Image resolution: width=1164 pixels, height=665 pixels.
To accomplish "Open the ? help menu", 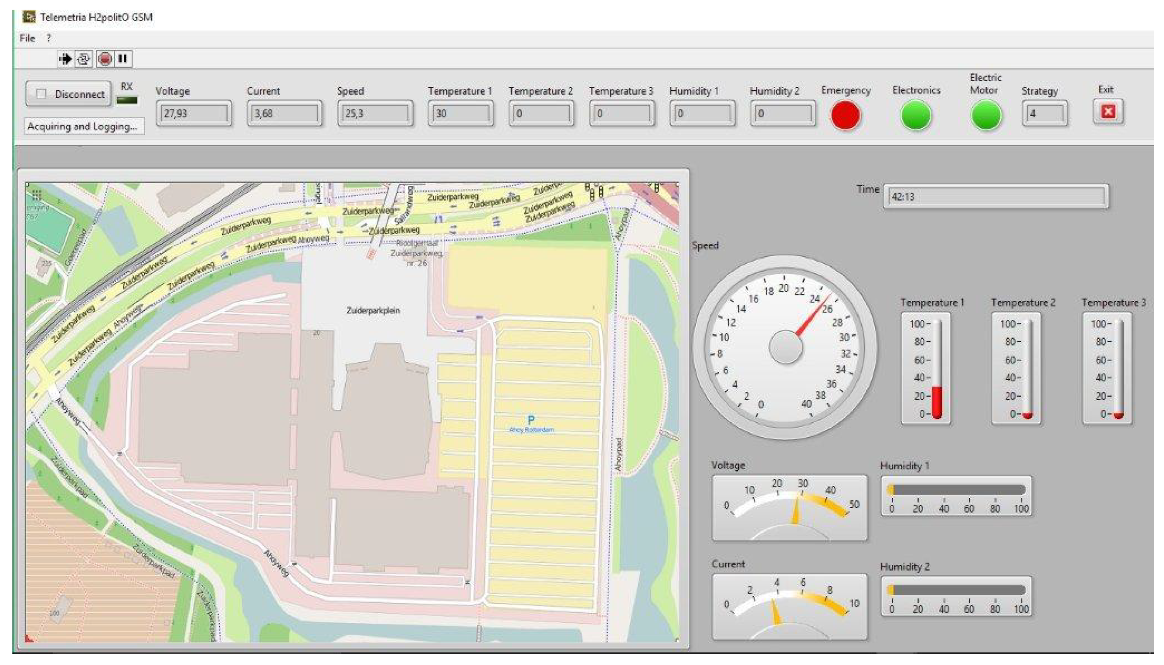I will tap(48, 38).
